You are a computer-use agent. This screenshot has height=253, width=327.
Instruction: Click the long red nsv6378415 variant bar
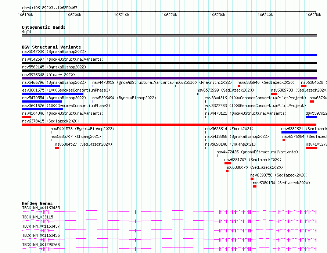pyautogui.click(x=169, y=125)
